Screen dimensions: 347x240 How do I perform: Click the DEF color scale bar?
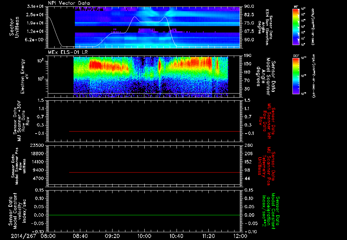(x=296, y=76)
